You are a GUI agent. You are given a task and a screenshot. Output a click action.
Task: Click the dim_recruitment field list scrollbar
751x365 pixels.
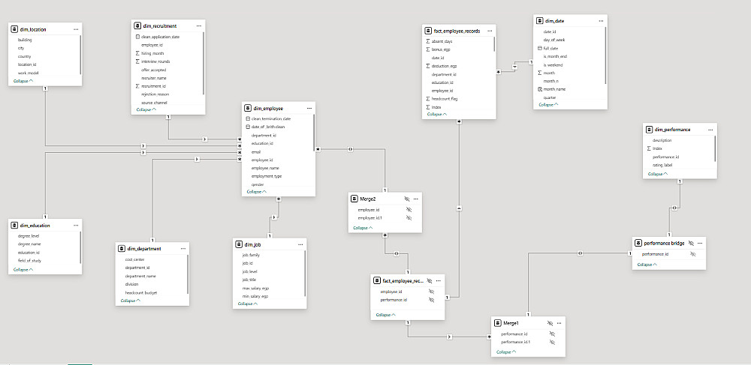click(x=204, y=63)
